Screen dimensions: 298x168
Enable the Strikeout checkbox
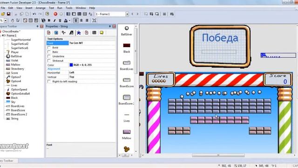coord(49,61)
